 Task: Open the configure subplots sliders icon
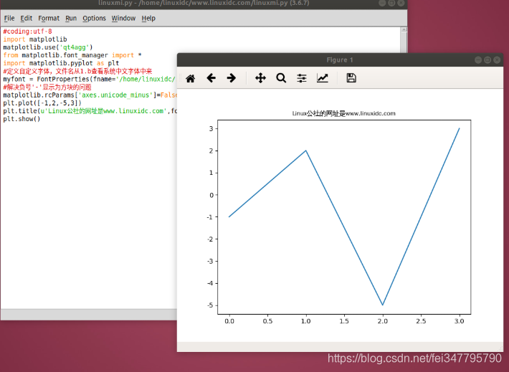tap(302, 78)
